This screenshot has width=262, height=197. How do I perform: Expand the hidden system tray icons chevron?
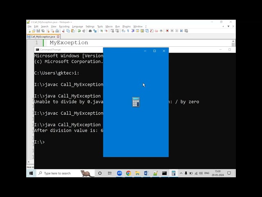(x=181, y=173)
